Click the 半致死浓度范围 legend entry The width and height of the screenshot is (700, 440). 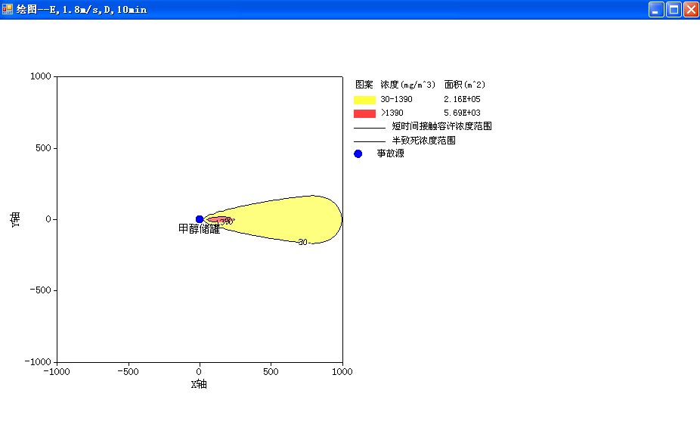coord(423,141)
